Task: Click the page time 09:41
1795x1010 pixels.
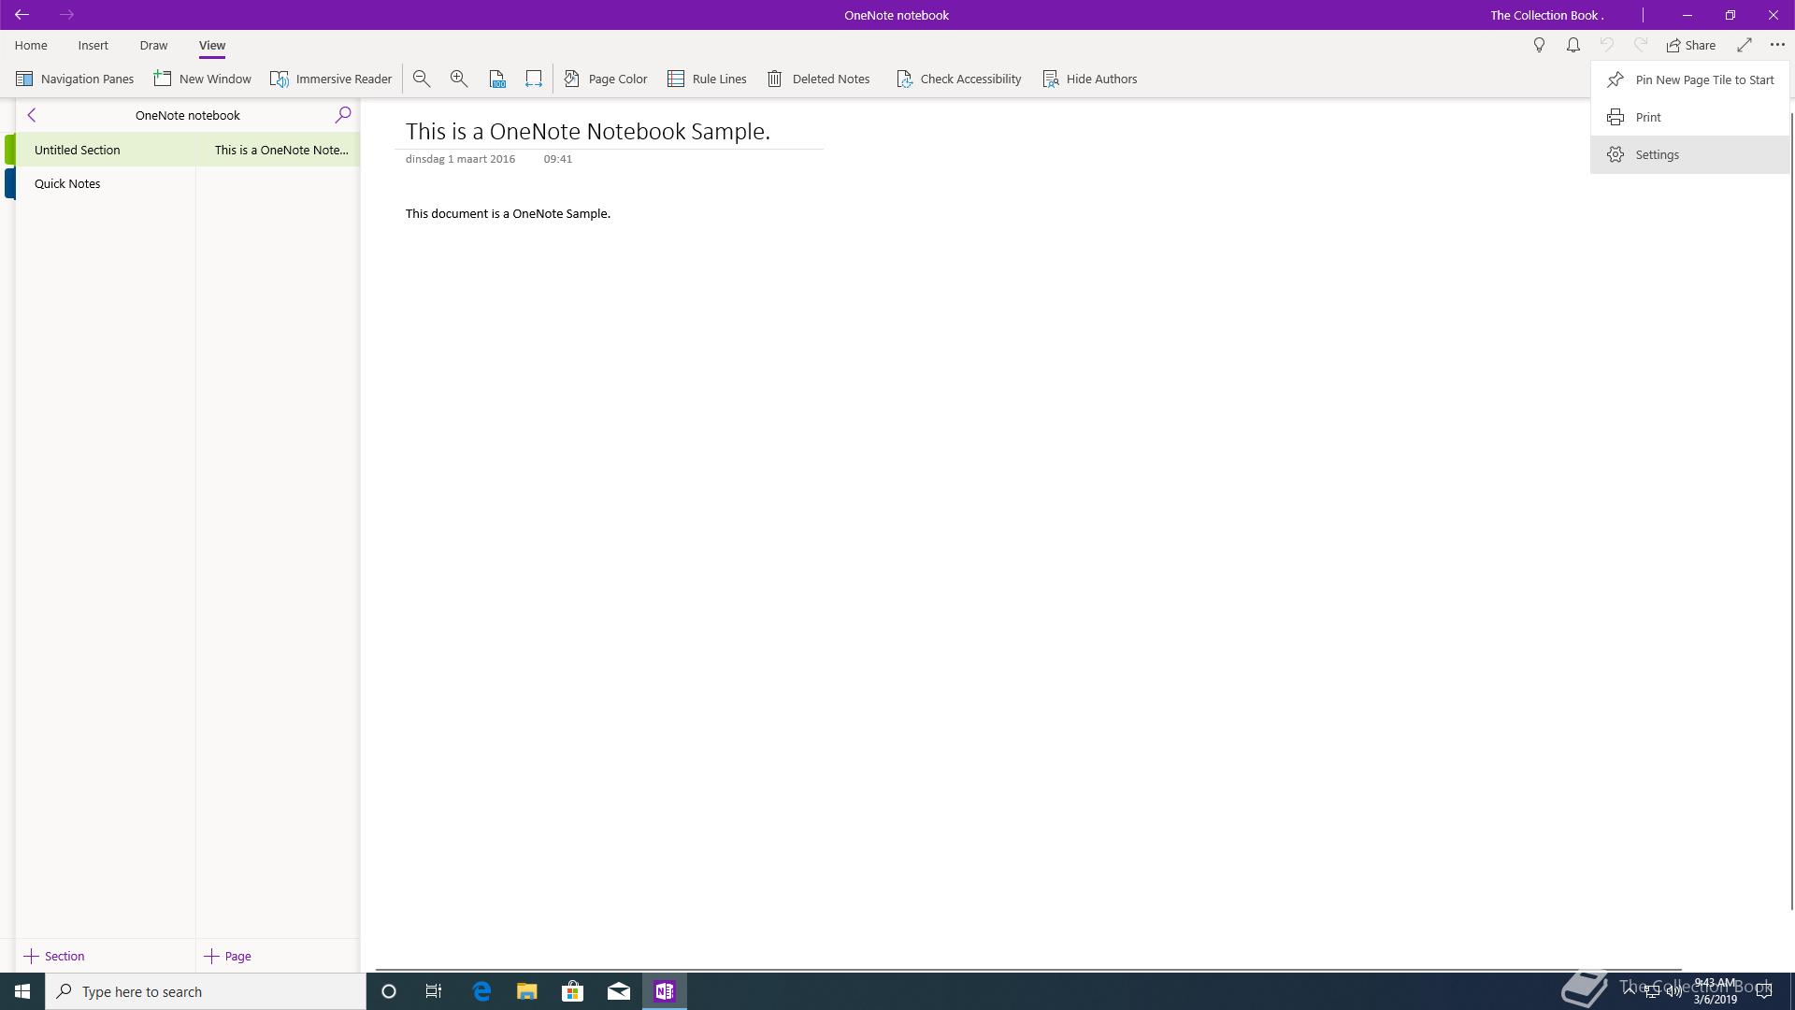Action: tap(558, 159)
